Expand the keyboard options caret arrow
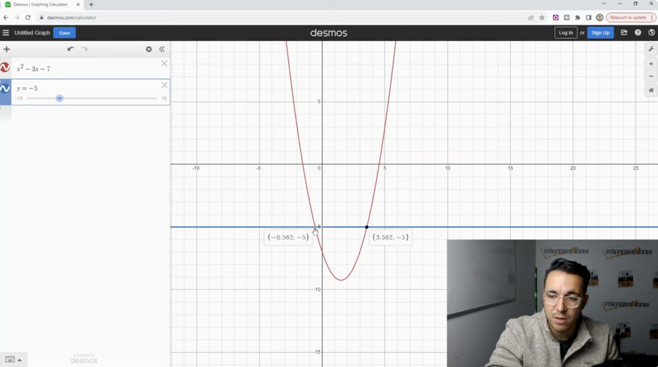Viewport: 658px width, 367px height. pyautogui.click(x=19, y=359)
